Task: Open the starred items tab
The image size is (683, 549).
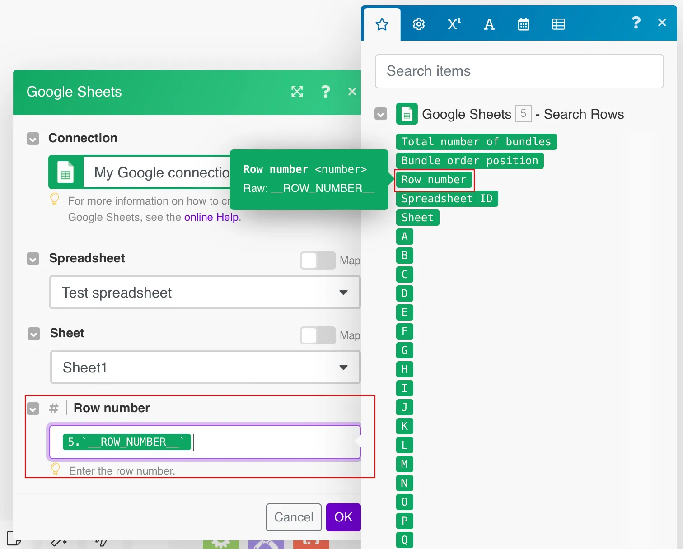Action: coord(382,24)
